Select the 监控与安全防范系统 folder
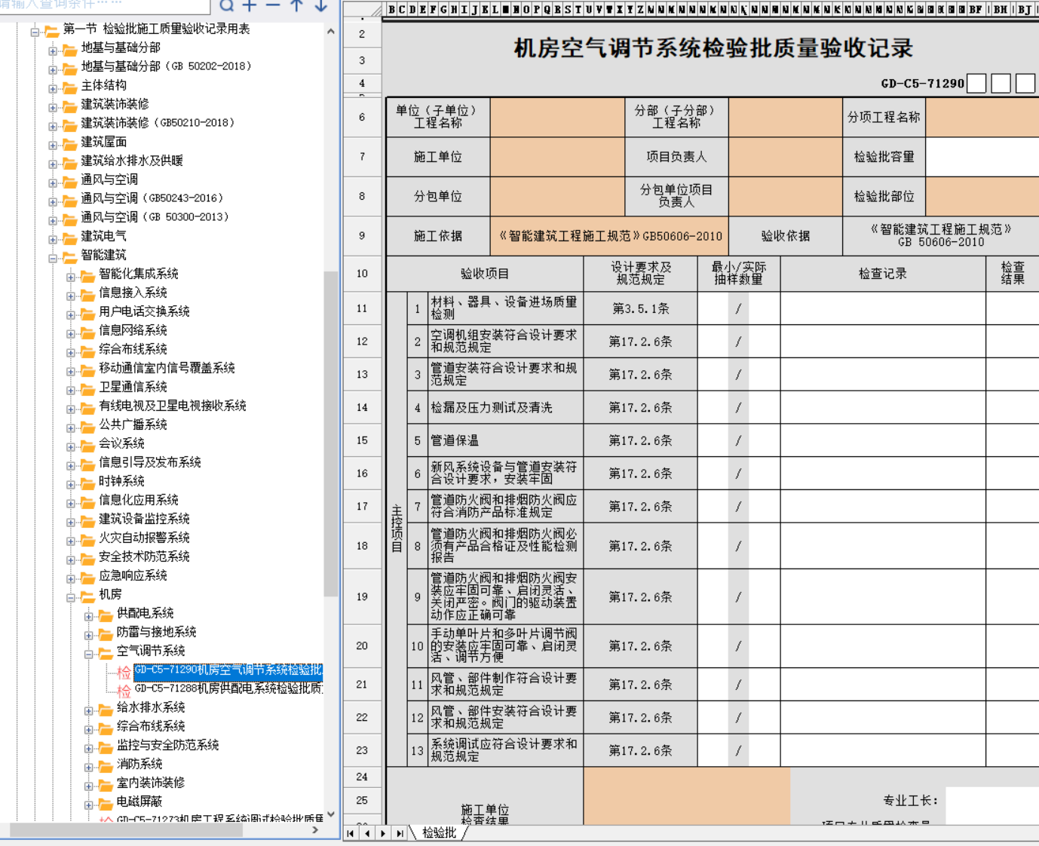The height and width of the screenshot is (846, 1039). coord(167,745)
